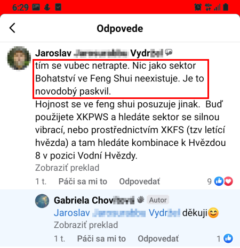This screenshot has height=248, width=240.
Task: Open the like reaction on Gabriela's reply
Action: tap(228, 238)
